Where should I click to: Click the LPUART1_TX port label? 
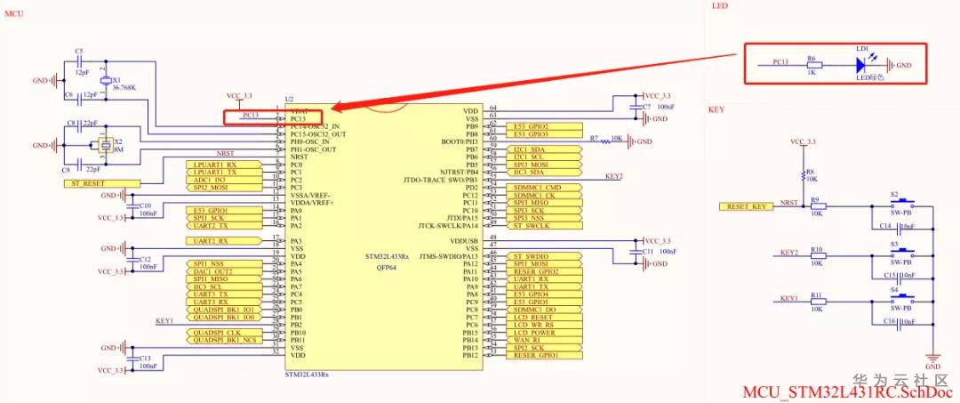(223, 172)
